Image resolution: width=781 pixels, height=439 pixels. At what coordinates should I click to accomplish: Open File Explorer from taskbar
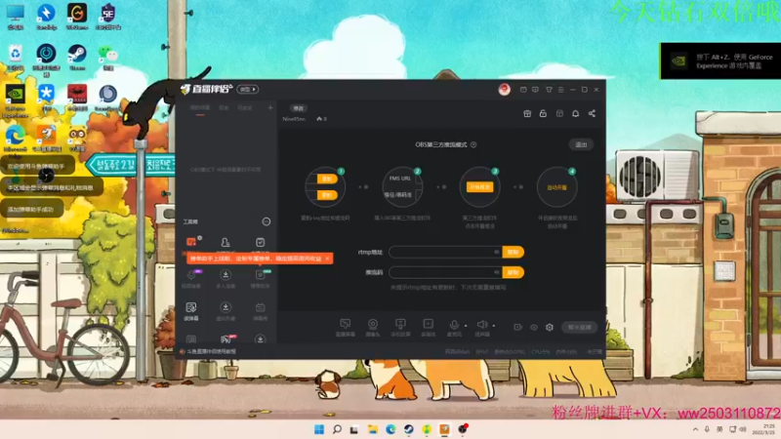pyautogui.click(x=373, y=429)
